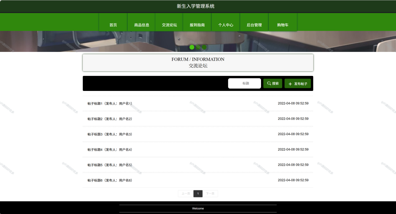Viewport: 396px width, 214px height.
Task: Go to previous page 上一页
Action: point(186,193)
